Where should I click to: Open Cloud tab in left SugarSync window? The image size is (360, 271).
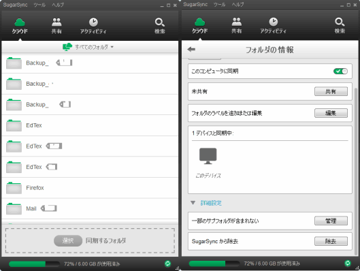point(20,26)
